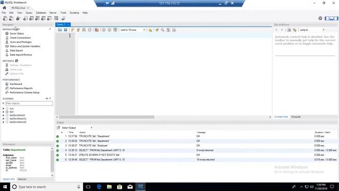Open the File menu
Image resolution: width=339 pixels, height=191 pixels.
(x=4, y=13)
